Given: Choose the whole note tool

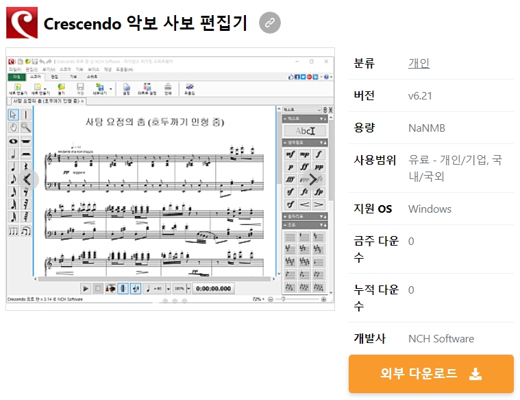Looking at the screenshot, I should [13, 141].
